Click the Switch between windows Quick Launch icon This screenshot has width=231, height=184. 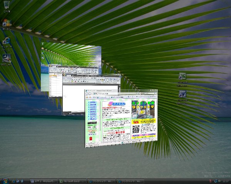(x=22, y=181)
